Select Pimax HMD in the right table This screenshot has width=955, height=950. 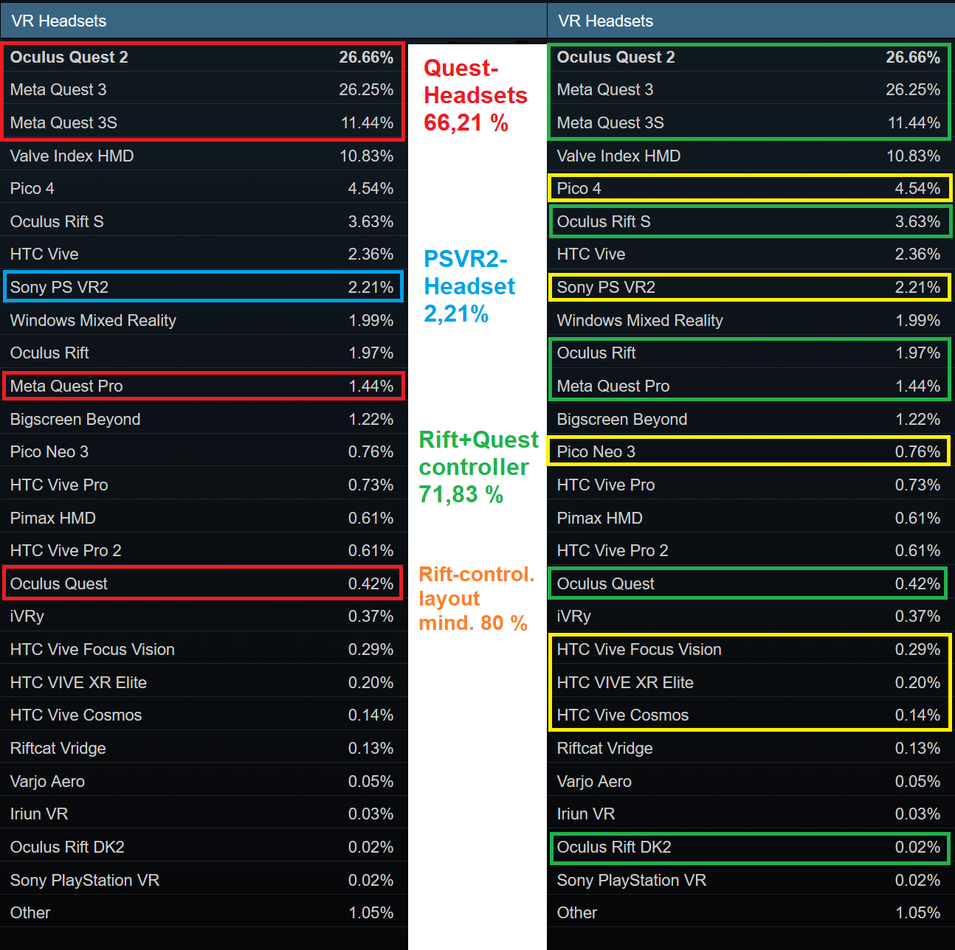tap(751, 518)
